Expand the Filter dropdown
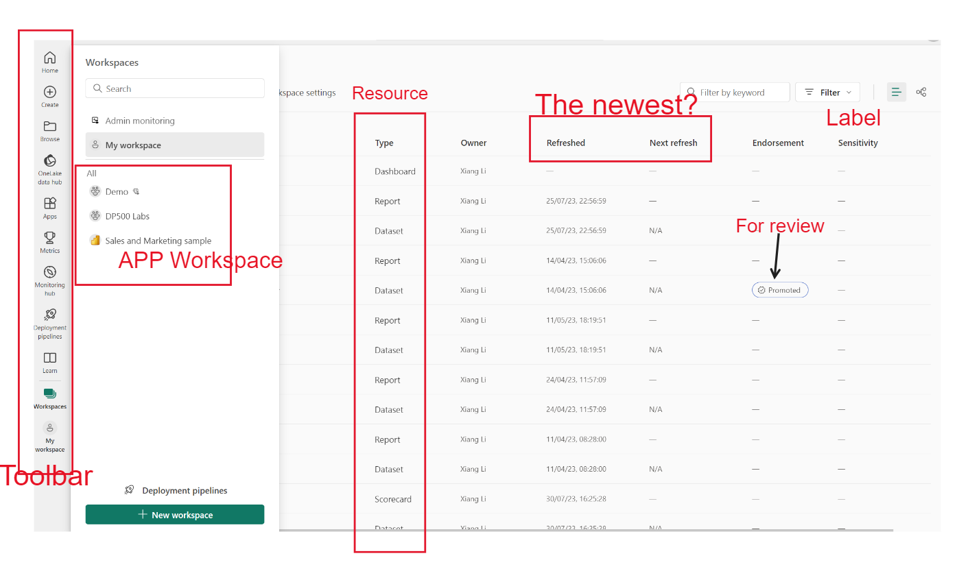 (x=827, y=93)
